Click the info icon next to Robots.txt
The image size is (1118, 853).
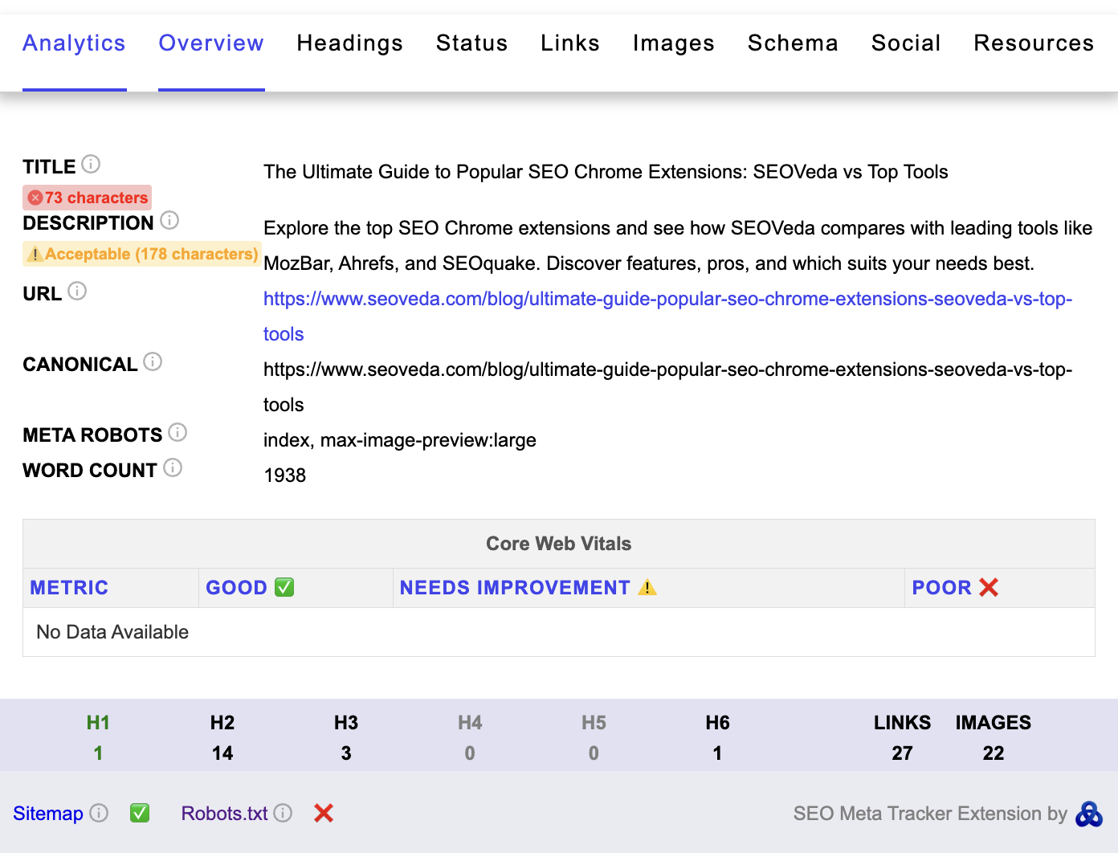point(283,813)
